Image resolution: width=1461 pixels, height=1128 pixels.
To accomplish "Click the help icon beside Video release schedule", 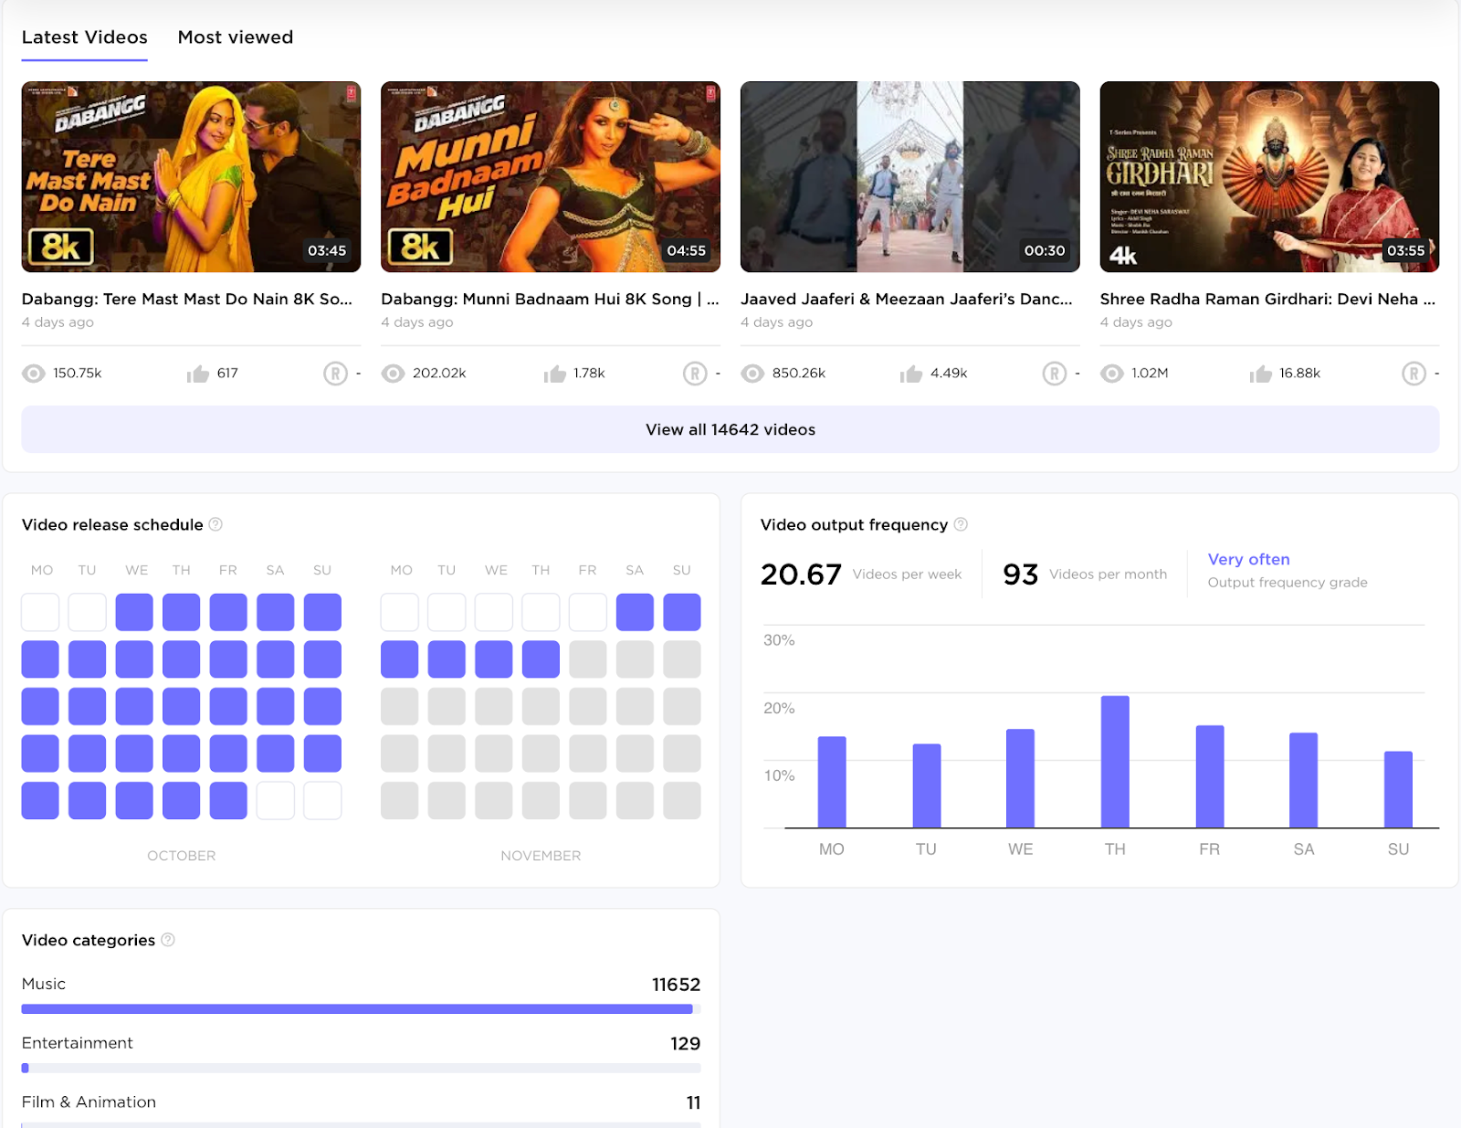I will tap(216, 524).
